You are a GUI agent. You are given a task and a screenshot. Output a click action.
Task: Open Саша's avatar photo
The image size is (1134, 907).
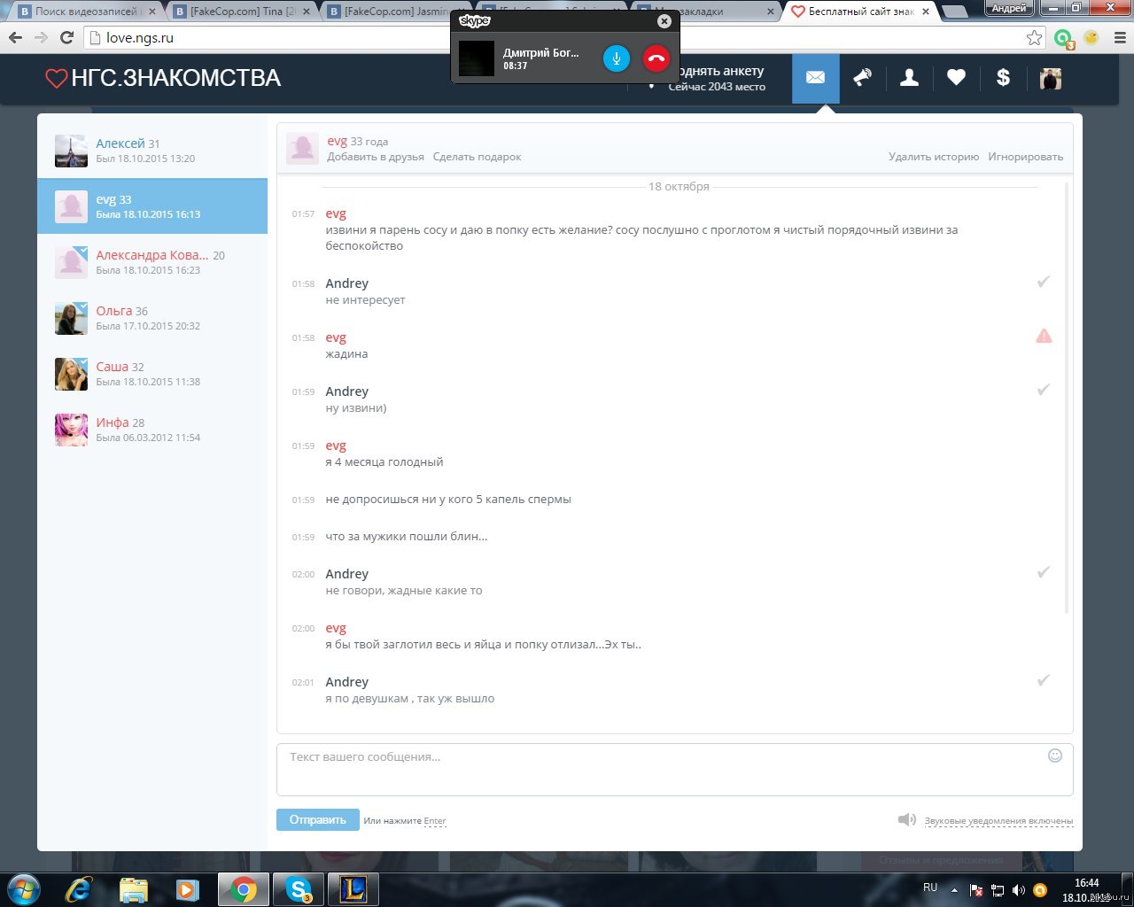(71, 374)
